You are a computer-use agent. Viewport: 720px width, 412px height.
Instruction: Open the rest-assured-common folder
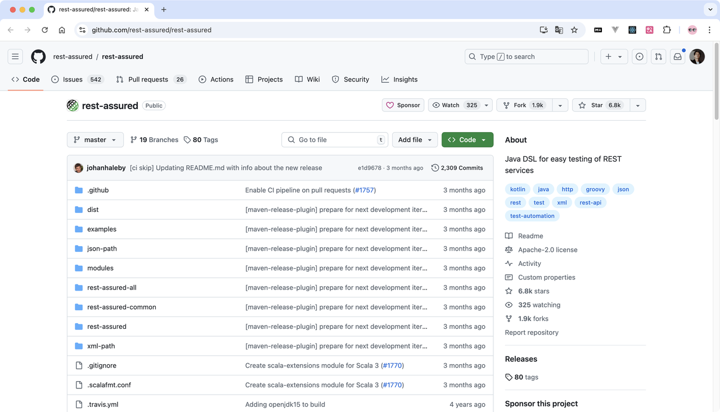(121, 307)
